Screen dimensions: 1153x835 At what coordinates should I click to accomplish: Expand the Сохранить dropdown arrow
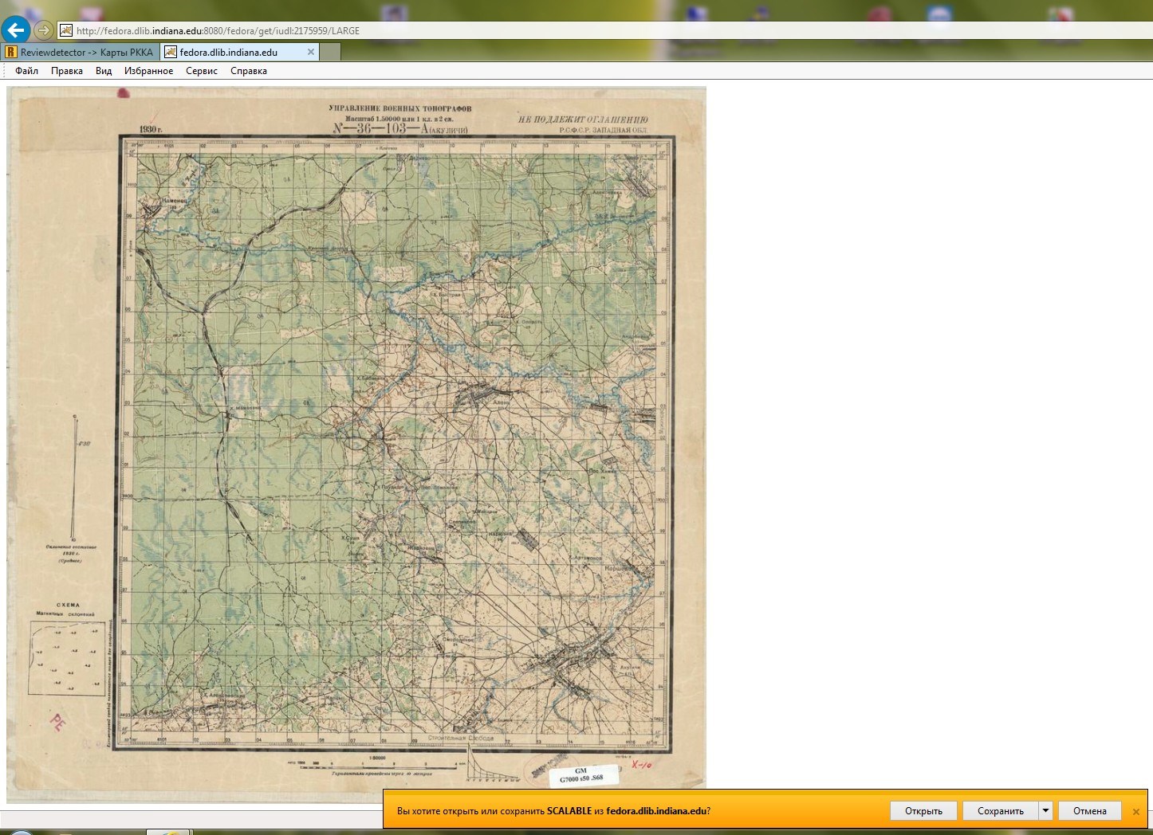point(1045,810)
